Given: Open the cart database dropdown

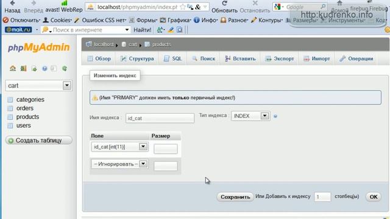Looking at the screenshot, I should [39, 85].
